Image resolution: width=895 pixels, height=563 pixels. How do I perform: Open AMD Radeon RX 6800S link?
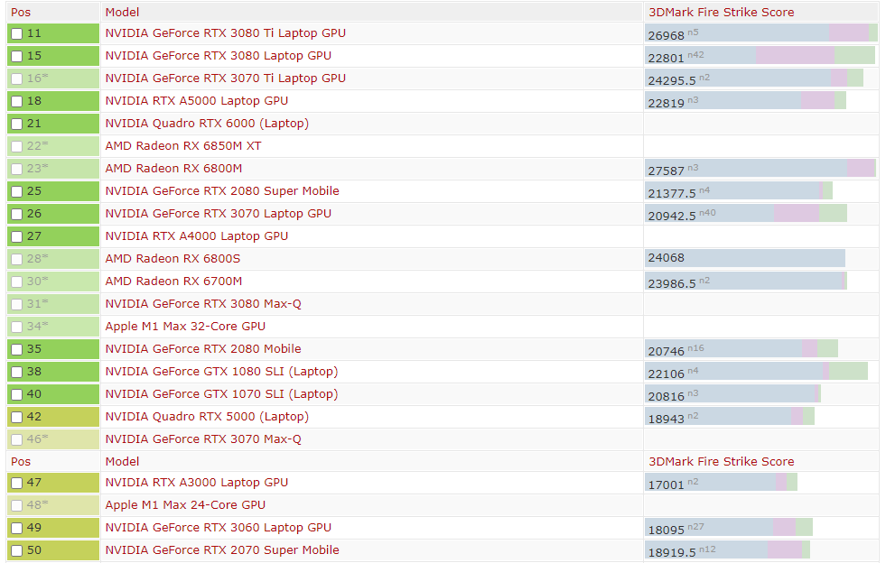tap(172, 258)
